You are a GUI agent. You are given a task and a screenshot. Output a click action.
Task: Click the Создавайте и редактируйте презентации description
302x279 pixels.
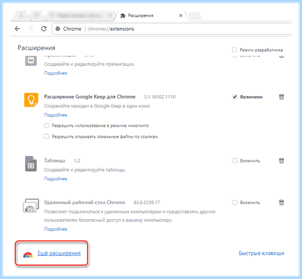click(90, 64)
